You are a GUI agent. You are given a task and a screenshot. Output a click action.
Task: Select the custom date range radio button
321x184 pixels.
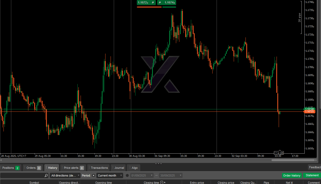pos(127,175)
